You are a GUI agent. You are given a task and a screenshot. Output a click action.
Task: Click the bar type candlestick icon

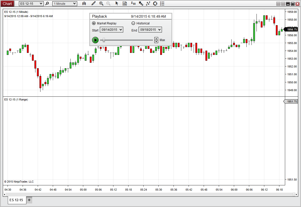point(84,4)
